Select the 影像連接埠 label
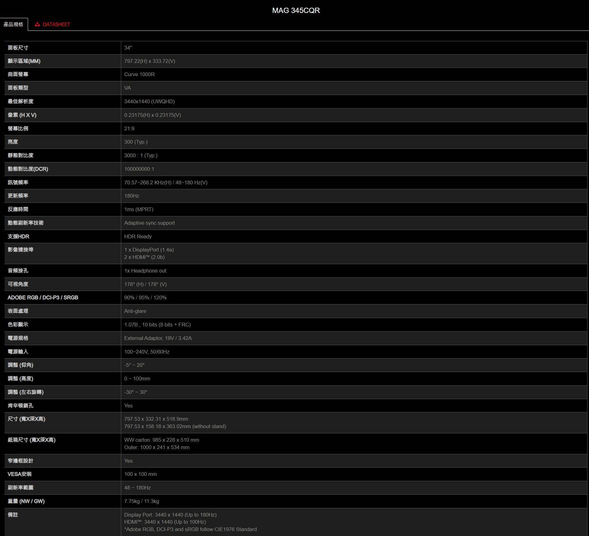The width and height of the screenshot is (589, 536). click(x=20, y=250)
